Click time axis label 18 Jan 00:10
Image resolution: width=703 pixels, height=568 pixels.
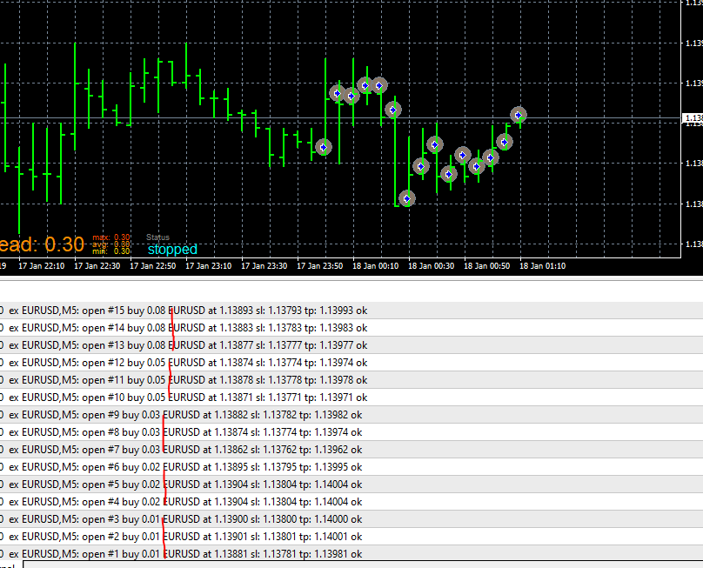(375, 266)
